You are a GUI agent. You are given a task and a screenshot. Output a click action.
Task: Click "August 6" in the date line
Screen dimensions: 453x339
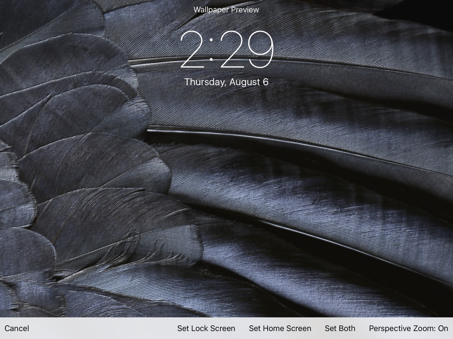pos(249,82)
